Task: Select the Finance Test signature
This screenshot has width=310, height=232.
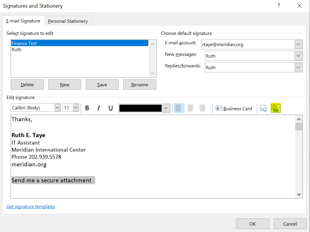Action: (80, 43)
